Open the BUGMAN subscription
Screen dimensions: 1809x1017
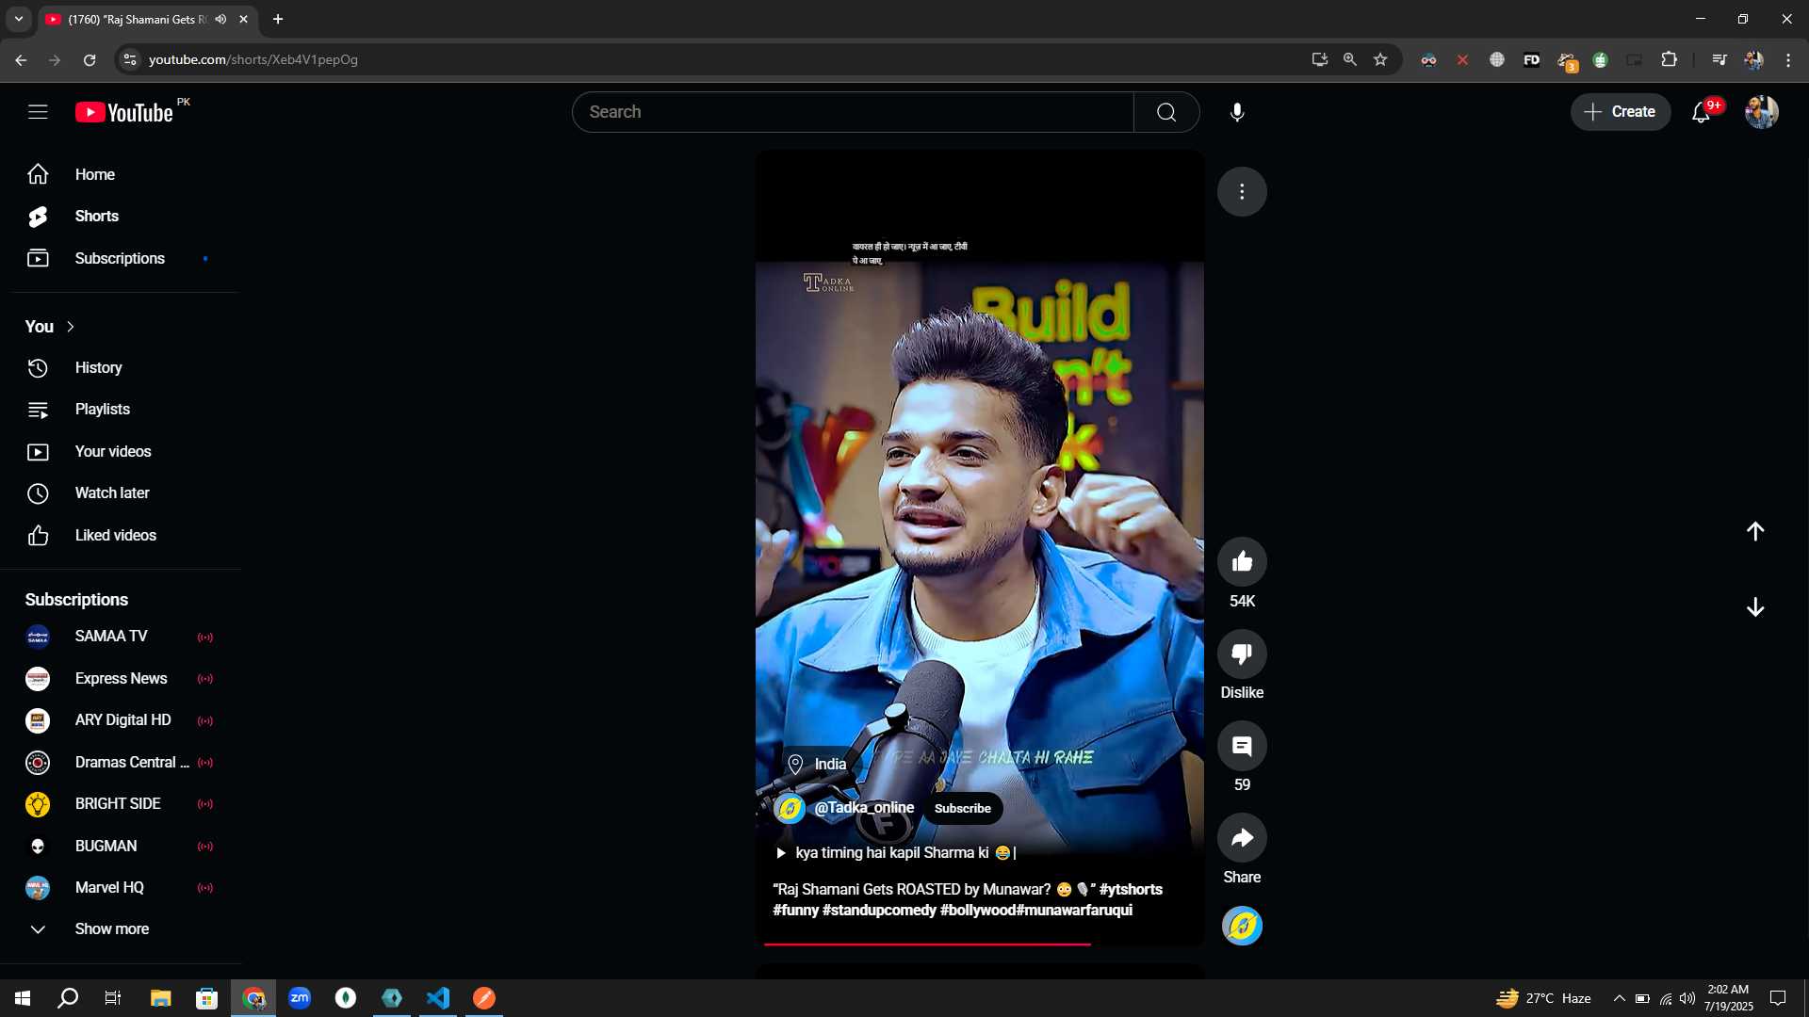tap(121, 847)
